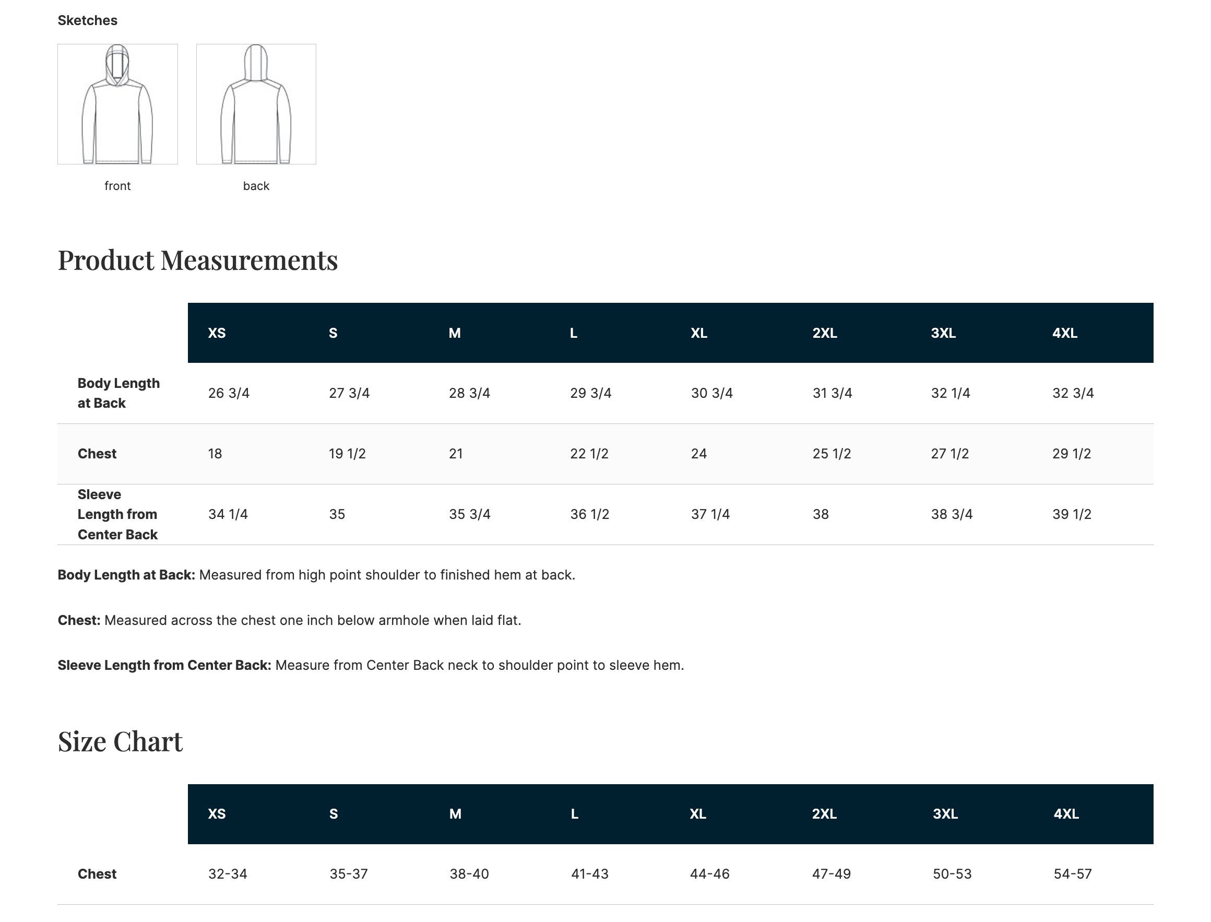This screenshot has width=1211, height=922.
Task: Click the 2XL header in Size Chart table
Action: pyautogui.click(x=824, y=814)
